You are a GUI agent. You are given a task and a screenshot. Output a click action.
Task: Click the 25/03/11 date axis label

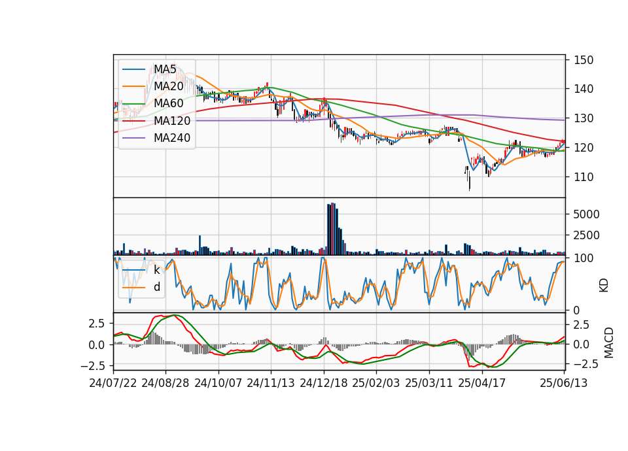tap(429, 383)
